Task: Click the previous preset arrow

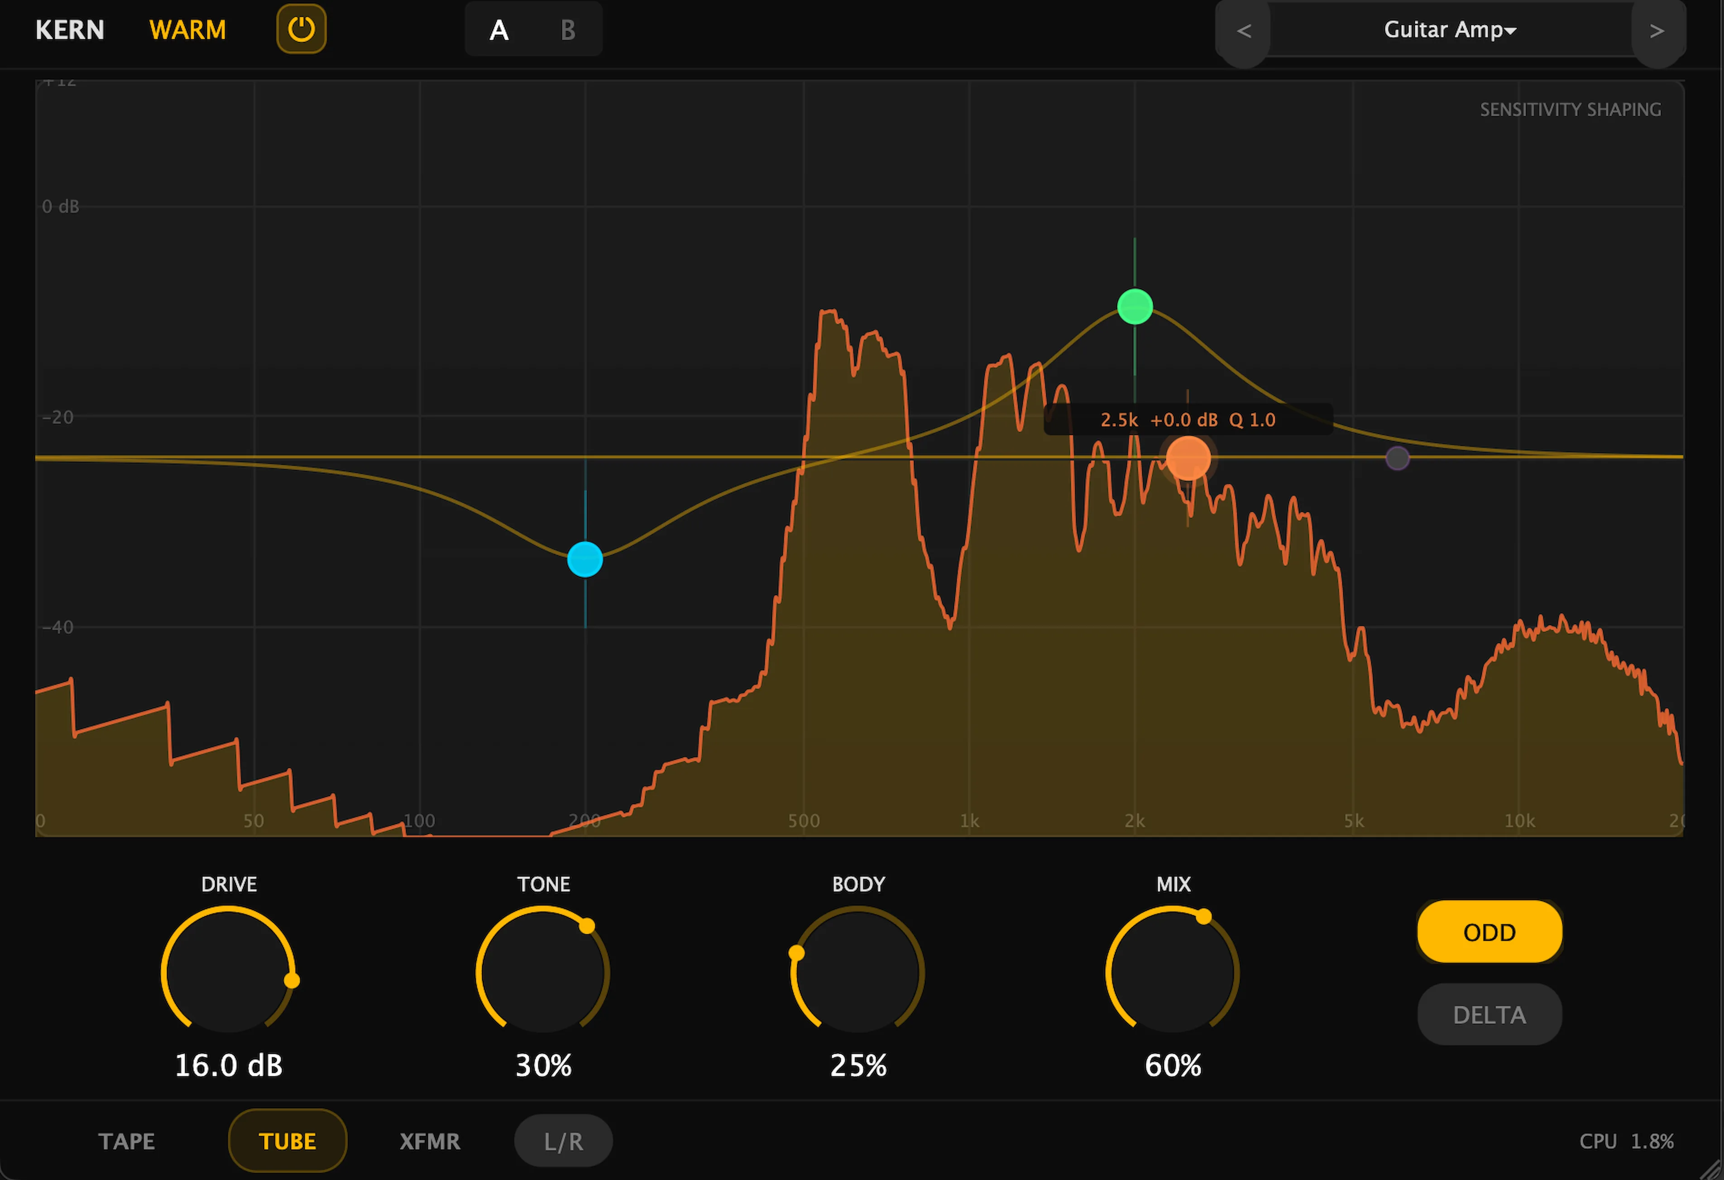Action: [1243, 30]
